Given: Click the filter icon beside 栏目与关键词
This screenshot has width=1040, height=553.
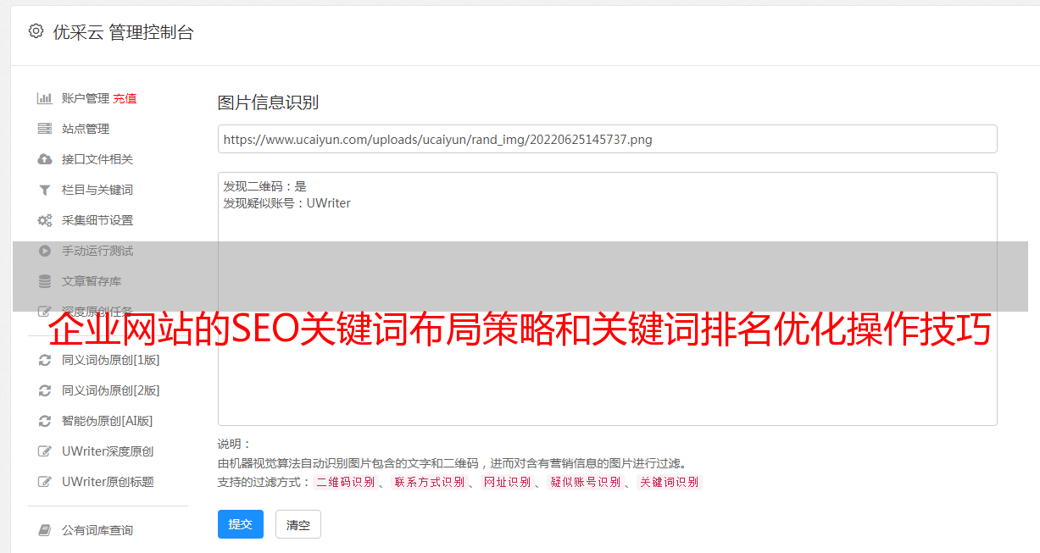Looking at the screenshot, I should click(45, 190).
